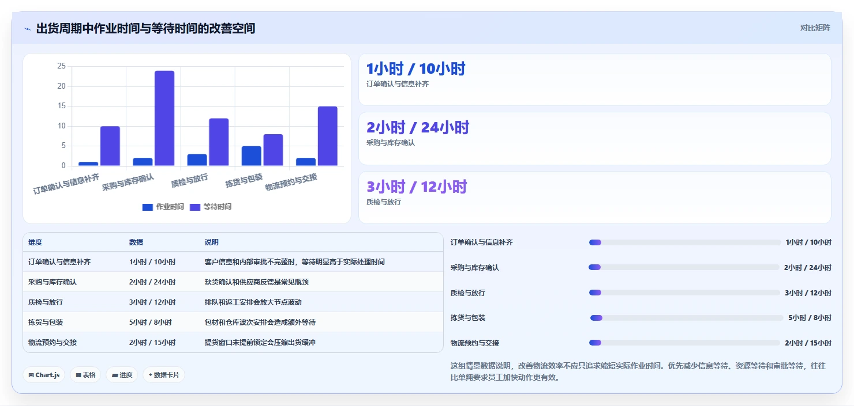Click the 作业时间 bar for 质检与放行

(197, 160)
